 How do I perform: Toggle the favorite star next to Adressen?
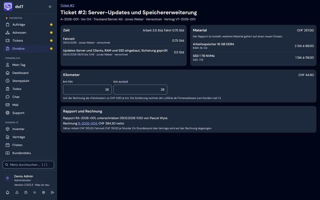[51, 32]
